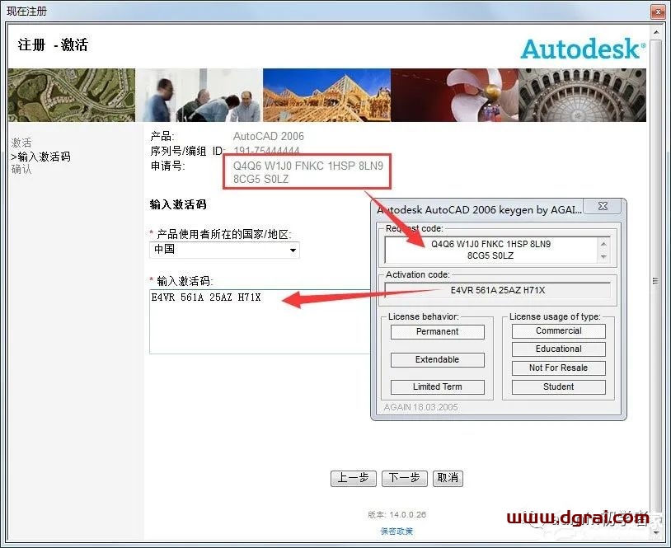The image size is (671, 548).
Task: Close the AutoCAD 2006 keygen window
Action: [603, 206]
